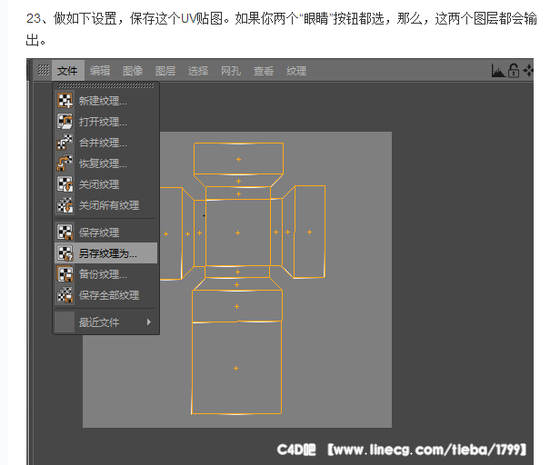Viewport: 550px width, 465px height.
Task: Click the 另存纹理为 icon
Action: (65, 253)
